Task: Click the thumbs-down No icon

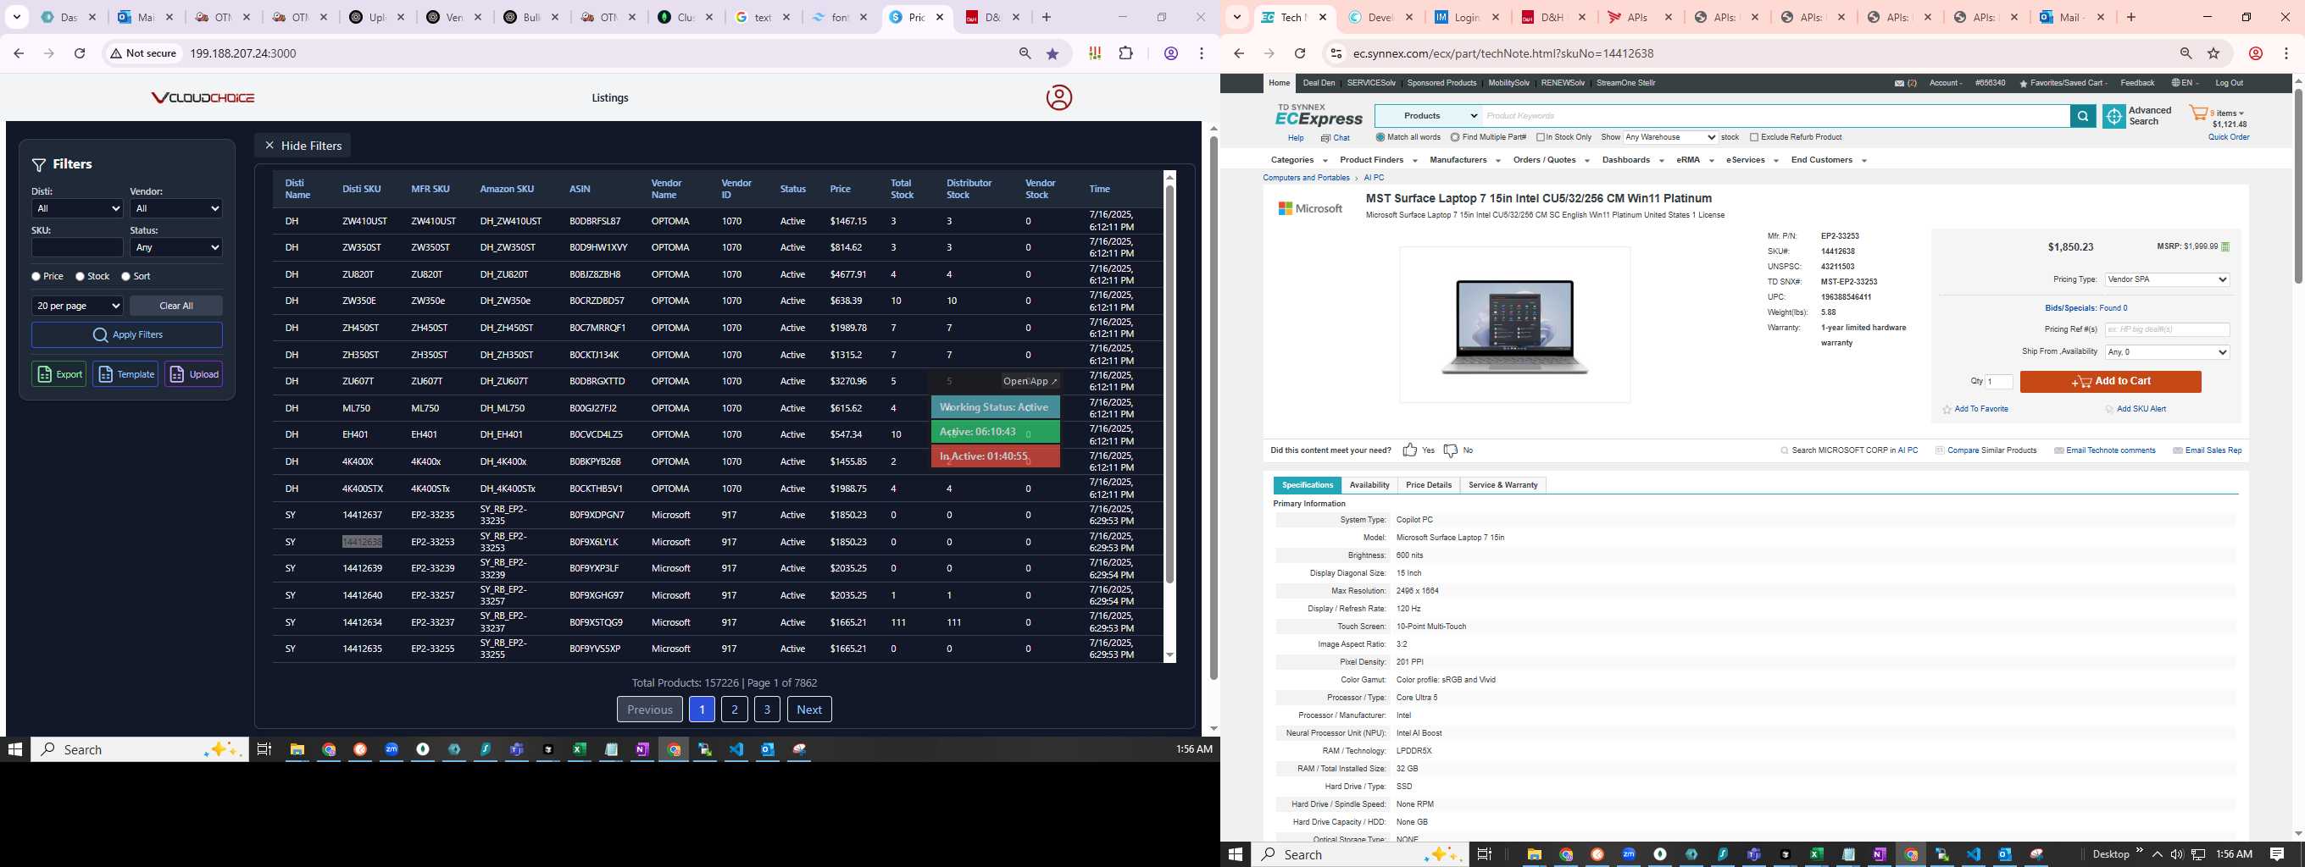Action: (1451, 450)
